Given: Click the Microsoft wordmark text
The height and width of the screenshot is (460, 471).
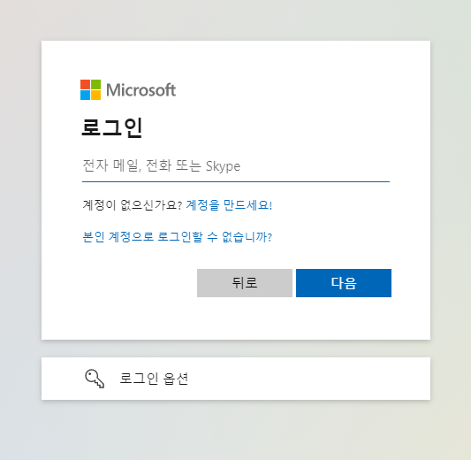Looking at the screenshot, I should pos(141,90).
